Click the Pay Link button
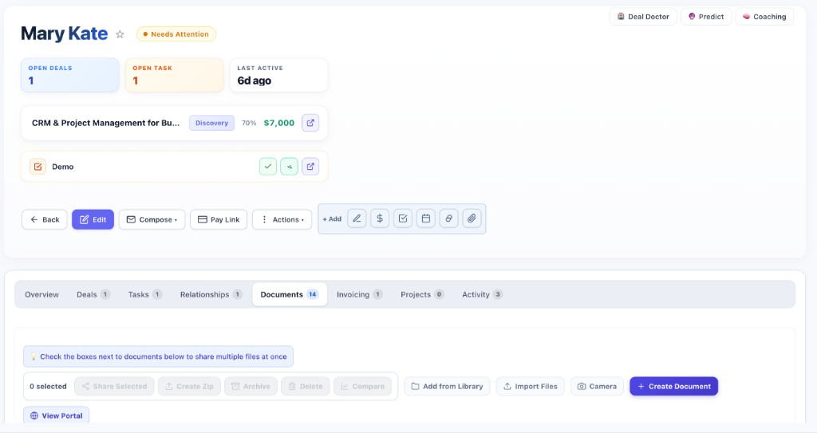This screenshot has width=817, height=433. pyautogui.click(x=219, y=220)
